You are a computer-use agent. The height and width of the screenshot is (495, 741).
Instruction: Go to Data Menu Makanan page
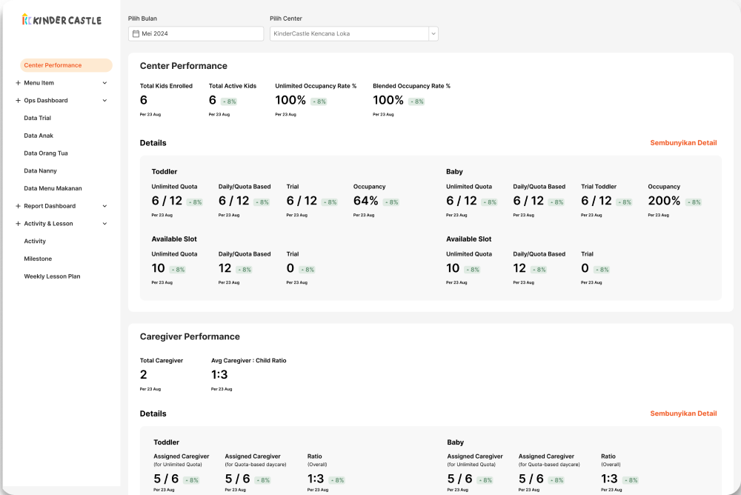[53, 188]
